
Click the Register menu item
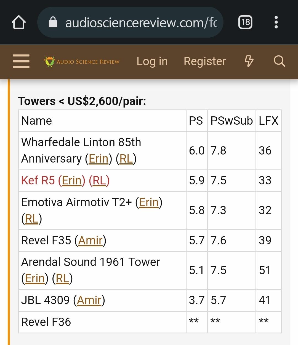(205, 61)
